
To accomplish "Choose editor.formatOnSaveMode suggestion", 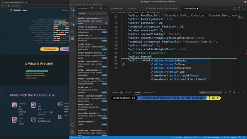I will pos(180,68).
